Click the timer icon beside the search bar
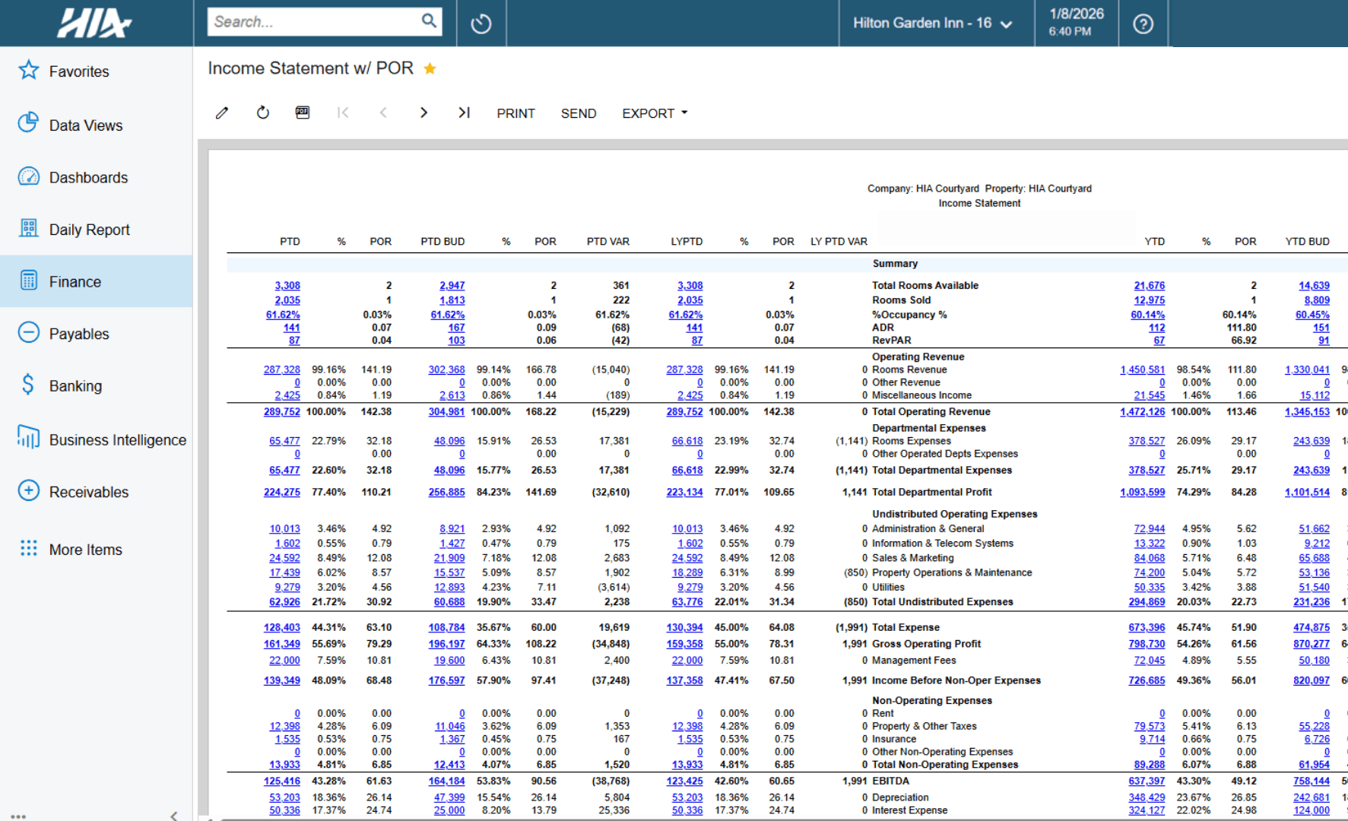 click(481, 22)
